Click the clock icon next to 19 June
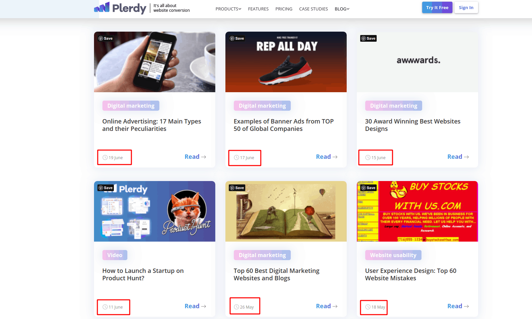The image size is (532, 319). pos(105,157)
